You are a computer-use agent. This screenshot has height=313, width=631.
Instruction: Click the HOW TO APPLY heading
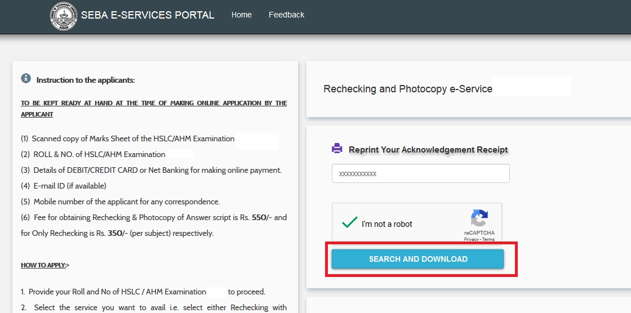(x=45, y=265)
